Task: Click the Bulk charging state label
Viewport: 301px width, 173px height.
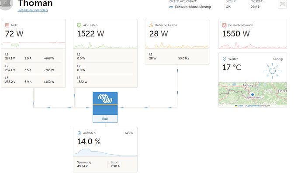Action: 105,119
